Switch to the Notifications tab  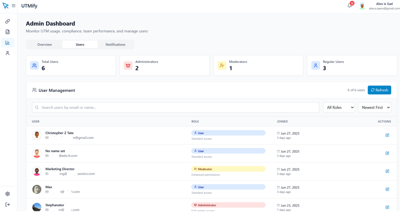(116, 45)
